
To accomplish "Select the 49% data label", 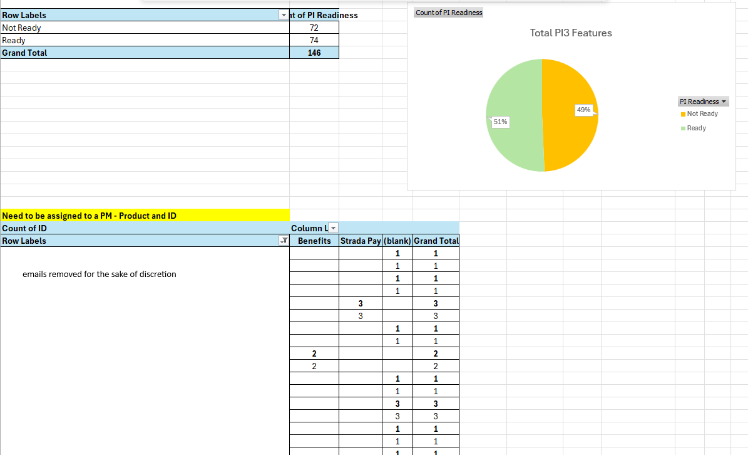I will [x=583, y=110].
